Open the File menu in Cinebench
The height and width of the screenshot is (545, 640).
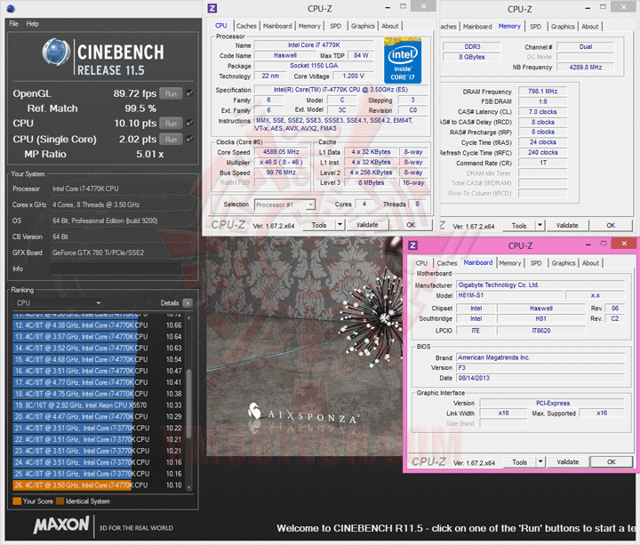[x=13, y=24]
